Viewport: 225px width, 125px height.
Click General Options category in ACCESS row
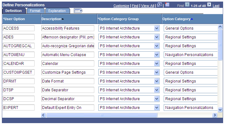[x=190, y=28]
